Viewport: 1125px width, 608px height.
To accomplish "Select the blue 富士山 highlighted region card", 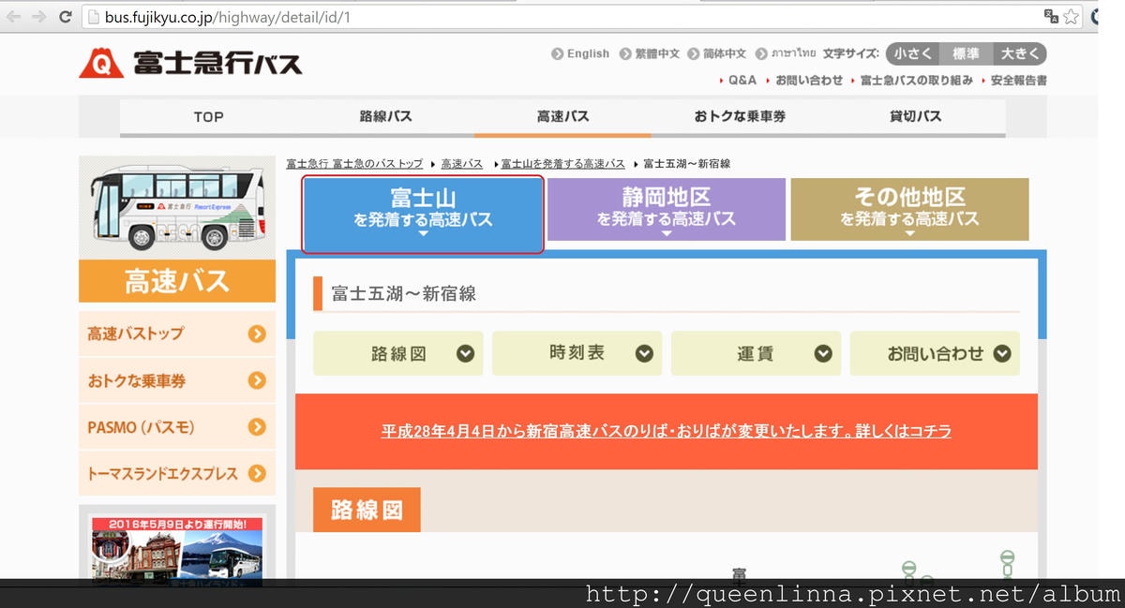I will [x=422, y=209].
